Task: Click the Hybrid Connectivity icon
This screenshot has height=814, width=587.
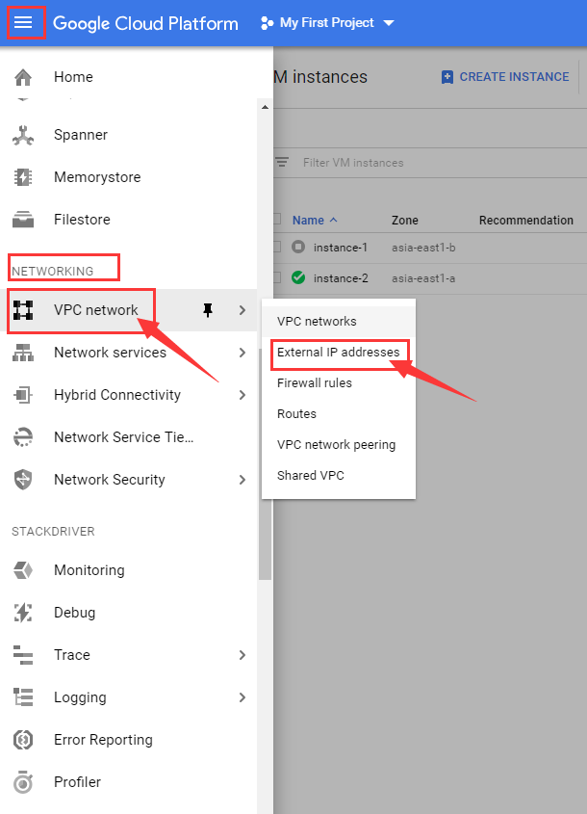Action: click(x=23, y=395)
